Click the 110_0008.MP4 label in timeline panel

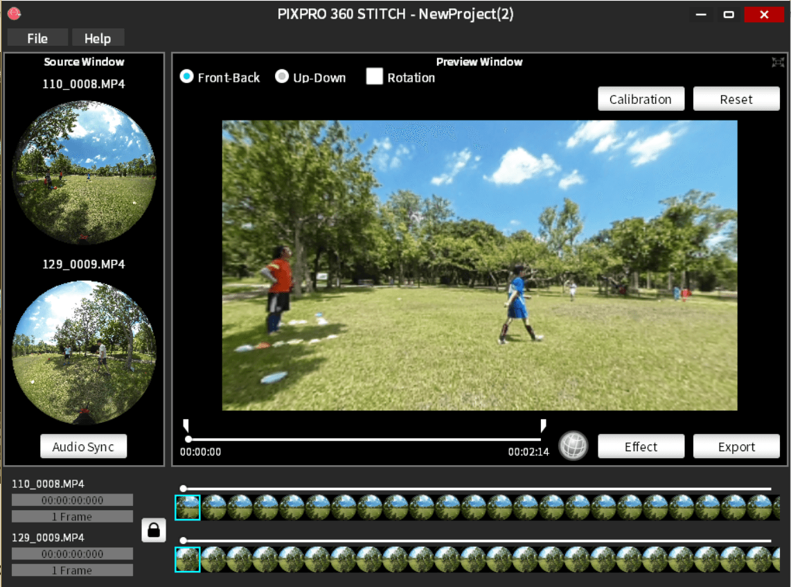coord(48,484)
